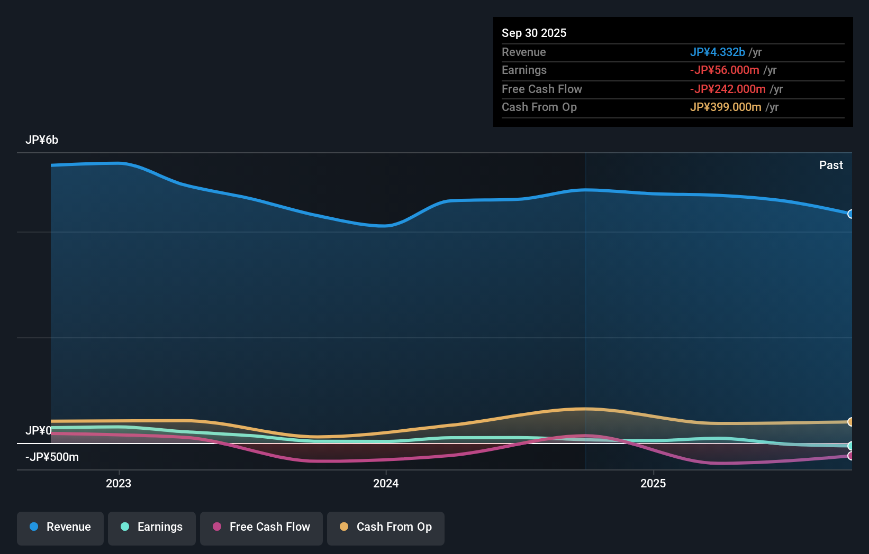Hide the Free Cash Flow line using its legend entry
This screenshot has width=869, height=554.
pos(261,528)
